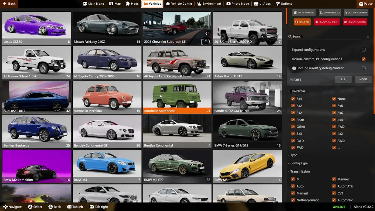
Task: Click the UI Apps icon
Action: point(256,4)
